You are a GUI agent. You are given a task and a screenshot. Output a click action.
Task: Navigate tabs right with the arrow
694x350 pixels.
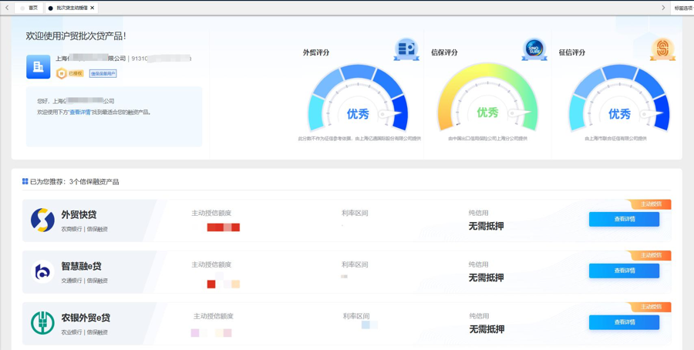tap(663, 8)
